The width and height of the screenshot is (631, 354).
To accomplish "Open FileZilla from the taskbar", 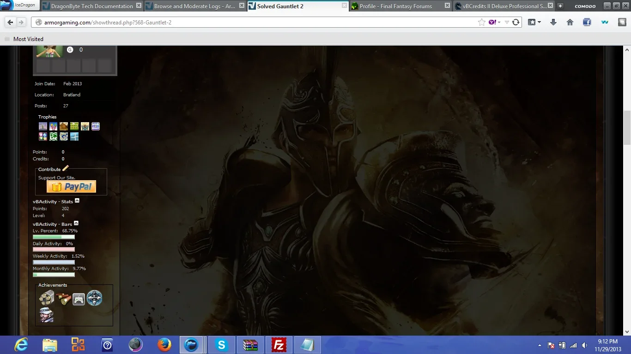I will tap(279, 345).
